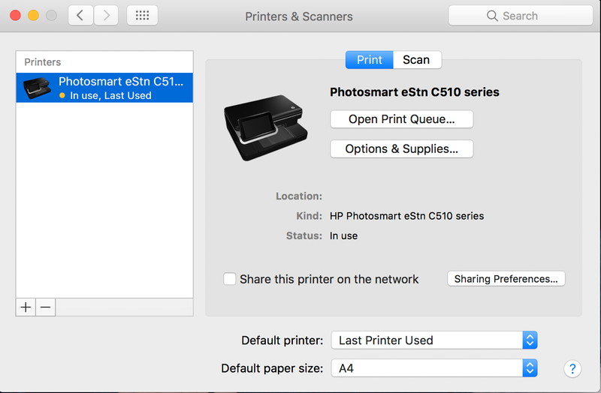This screenshot has height=393, width=601.
Task: Switch to the Scan tab
Action: click(x=417, y=60)
